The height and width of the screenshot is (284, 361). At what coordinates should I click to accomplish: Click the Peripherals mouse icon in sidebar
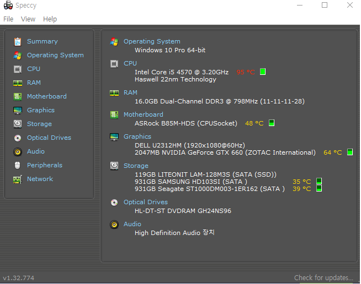(18, 165)
